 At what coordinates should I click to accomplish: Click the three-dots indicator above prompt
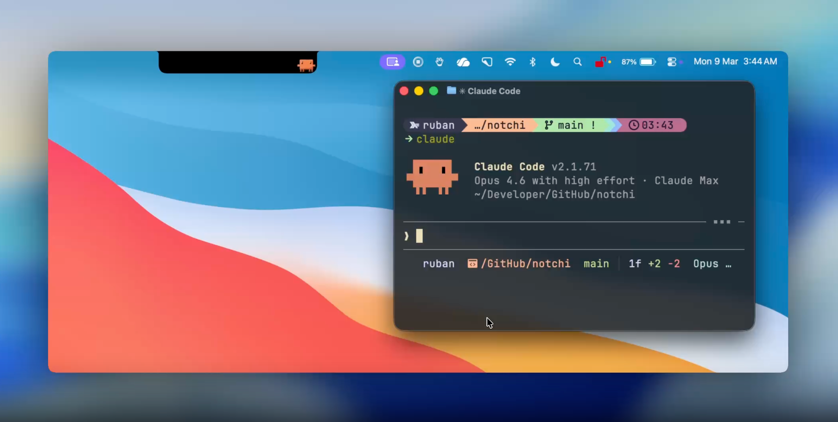pos(721,222)
